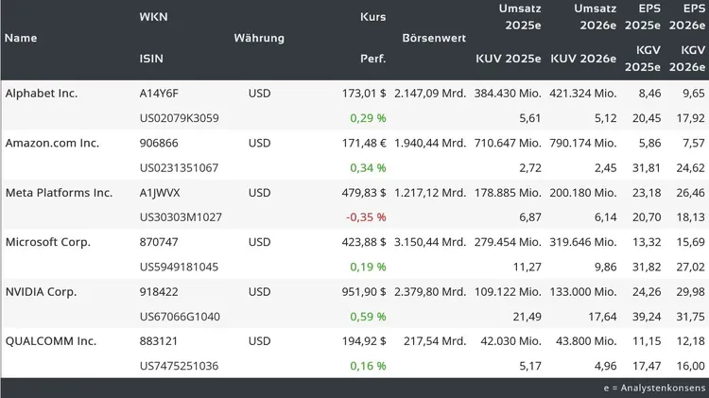Click the WKN column header
709x398 pixels.
pyautogui.click(x=153, y=17)
